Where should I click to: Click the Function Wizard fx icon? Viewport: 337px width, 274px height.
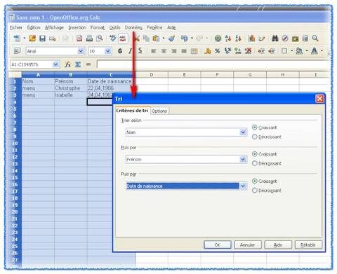[x=68, y=64]
